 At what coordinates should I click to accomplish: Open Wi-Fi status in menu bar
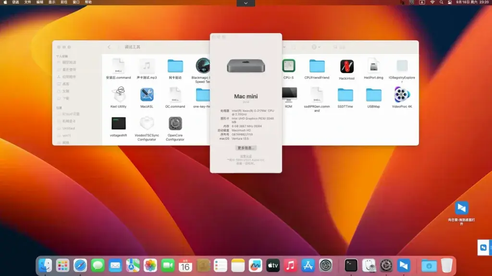tap(432, 2)
